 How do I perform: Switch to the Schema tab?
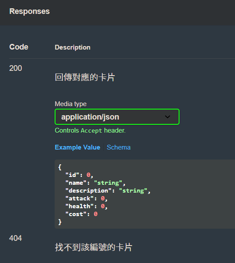[x=119, y=147]
